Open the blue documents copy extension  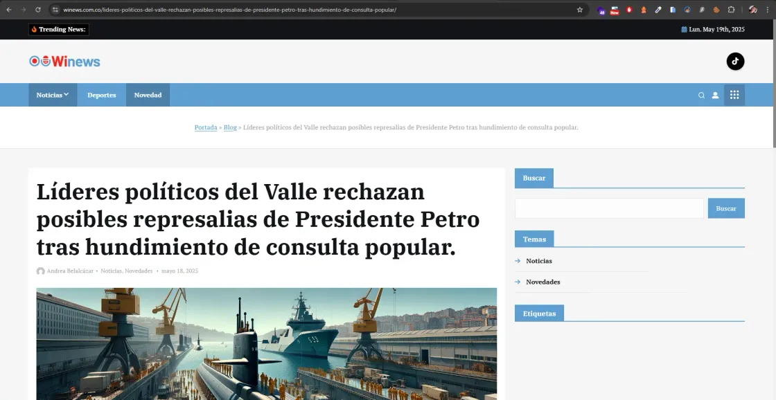pyautogui.click(x=673, y=10)
